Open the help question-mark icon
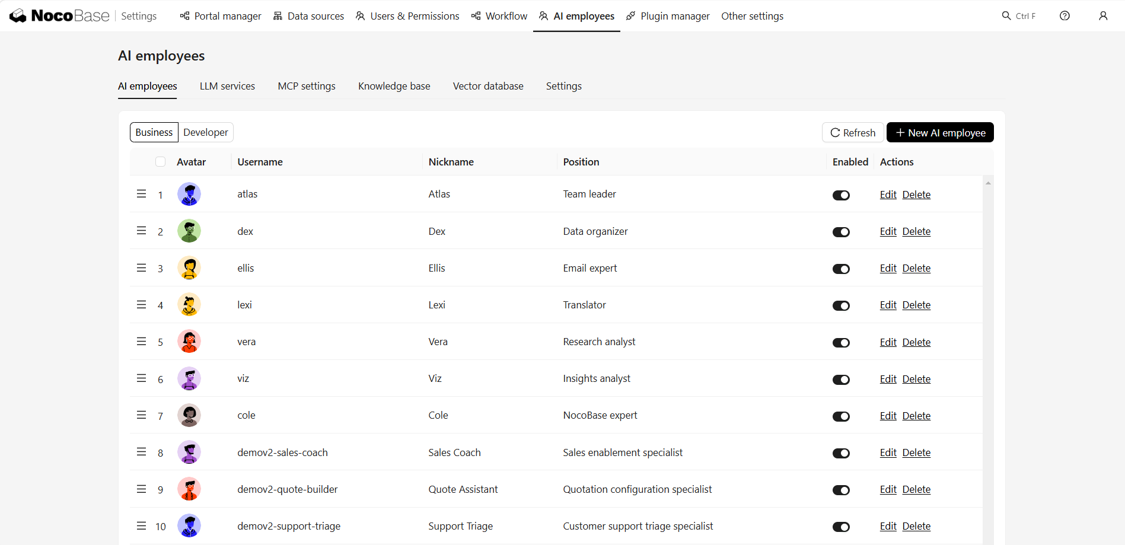The image size is (1125, 545). 1065,16
